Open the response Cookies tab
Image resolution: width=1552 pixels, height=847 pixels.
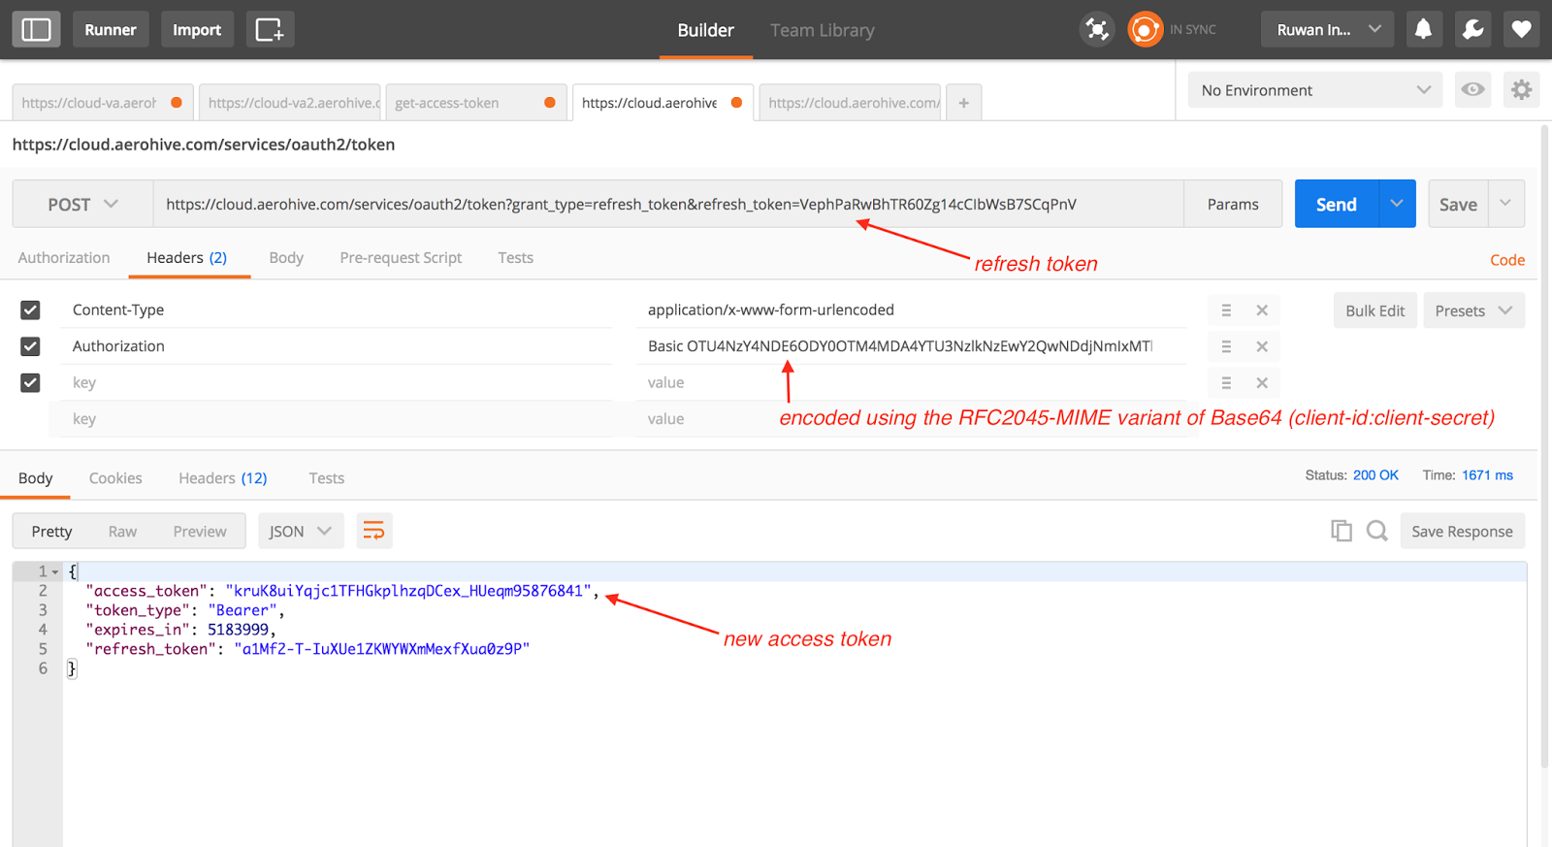(x=115, y=478)
